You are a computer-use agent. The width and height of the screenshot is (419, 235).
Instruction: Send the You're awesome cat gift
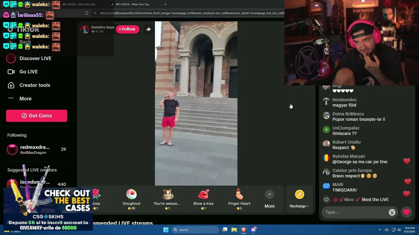pos(167,199)
